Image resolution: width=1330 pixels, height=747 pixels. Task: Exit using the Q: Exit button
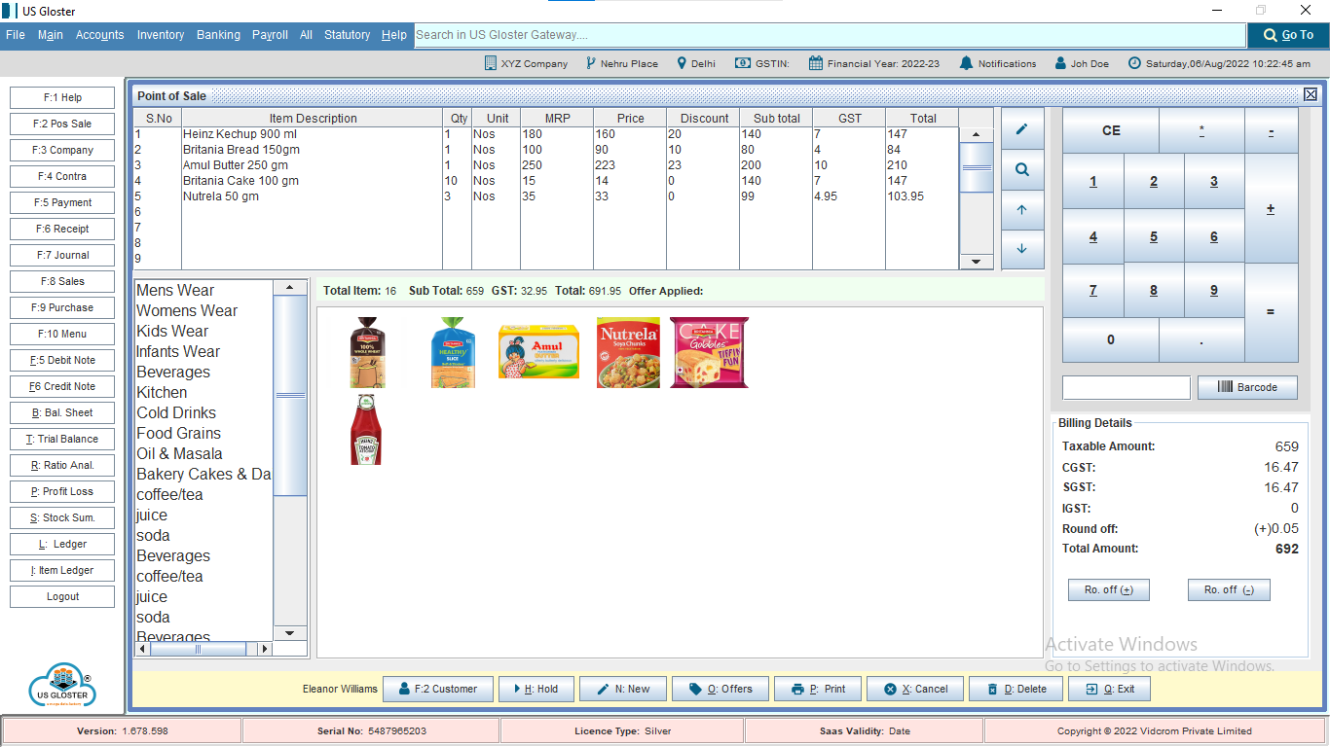1109,689
